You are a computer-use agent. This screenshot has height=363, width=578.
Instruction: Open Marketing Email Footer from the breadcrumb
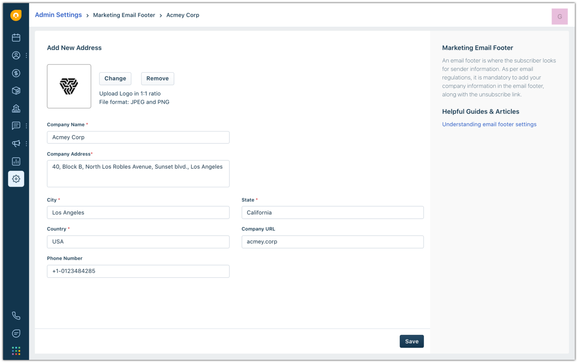click(x=124, y=15)
